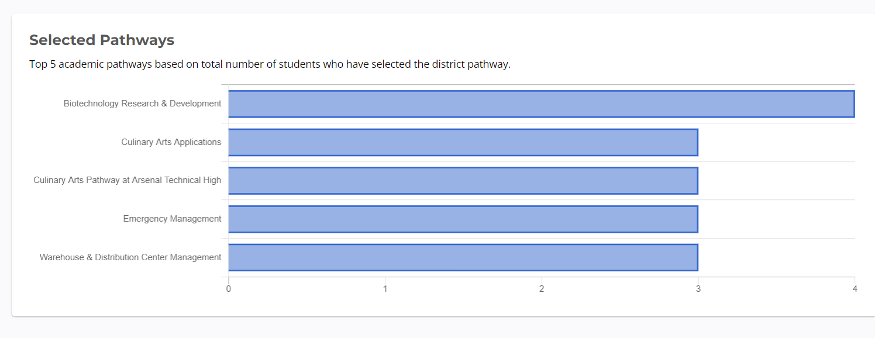Click the 3 tick on the x-axis

(x=698, y=289)
